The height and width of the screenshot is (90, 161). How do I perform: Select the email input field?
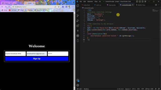pos(37,54)
